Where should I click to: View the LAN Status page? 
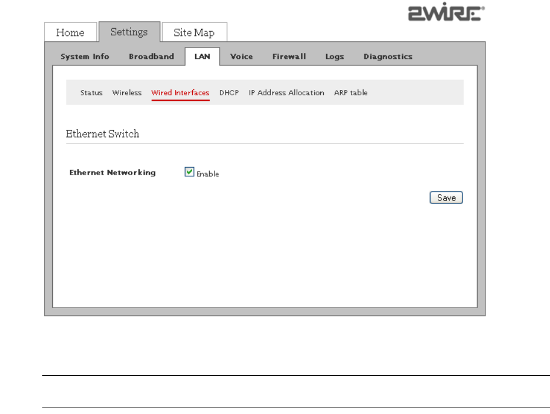tap(92, 93)
